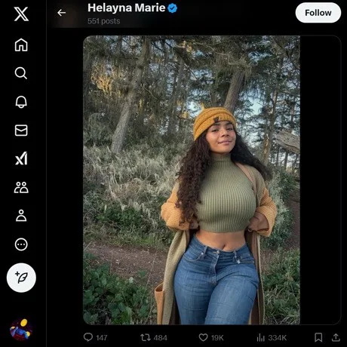This screenshot has width=347, height=347.
Task: Go to the Home feed icon
Action: point(21,45)
